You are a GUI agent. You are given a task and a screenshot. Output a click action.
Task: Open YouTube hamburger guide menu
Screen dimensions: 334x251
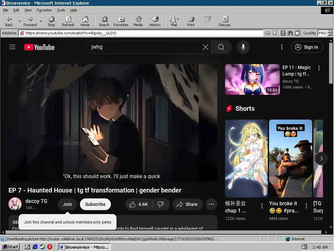click(12, 47)
